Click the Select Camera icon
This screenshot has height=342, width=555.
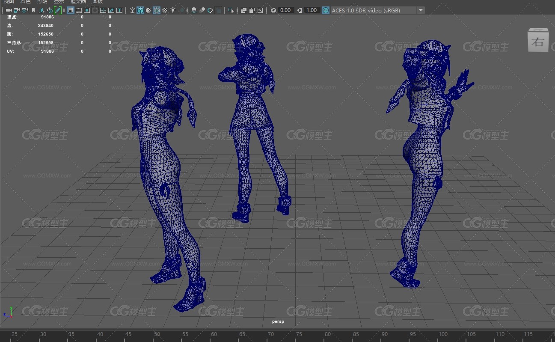coord(9,10)
